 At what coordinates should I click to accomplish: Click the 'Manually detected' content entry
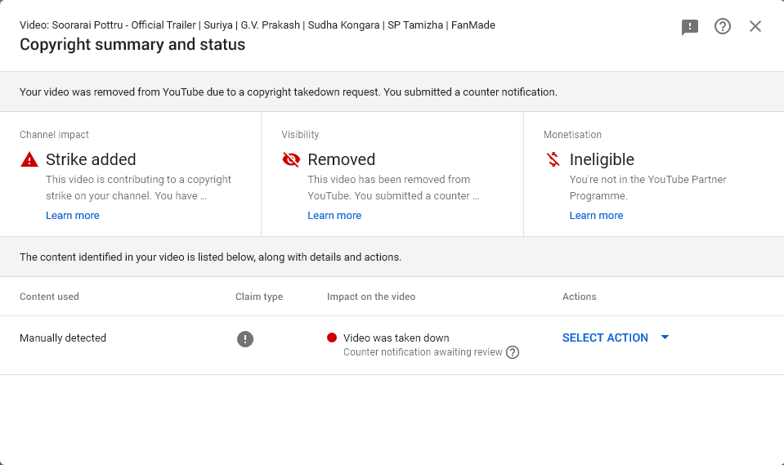63,338
